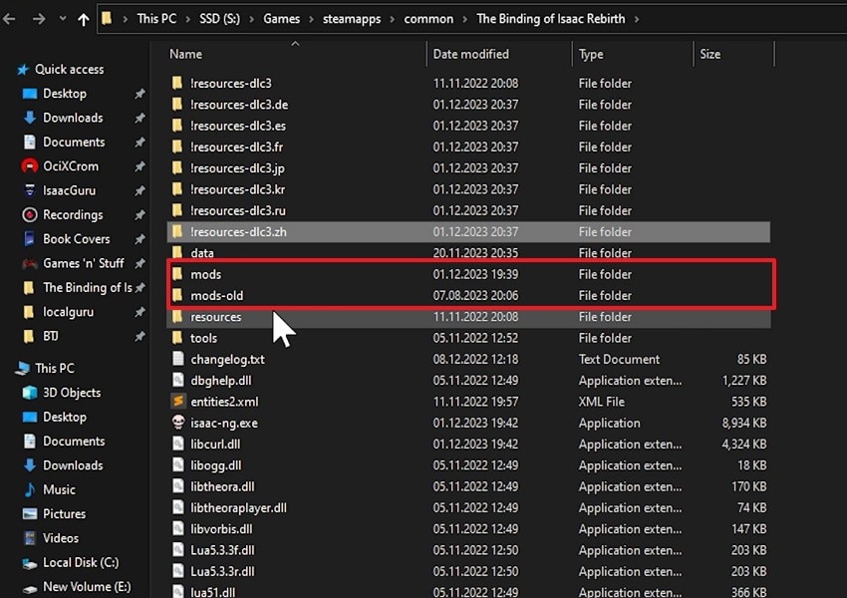Go to This PC via breadcrumb
The image size is (847, 598).
[x=155, y=18]
